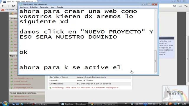Click the www13.subdomain.com server host value

tap(91, 77)
